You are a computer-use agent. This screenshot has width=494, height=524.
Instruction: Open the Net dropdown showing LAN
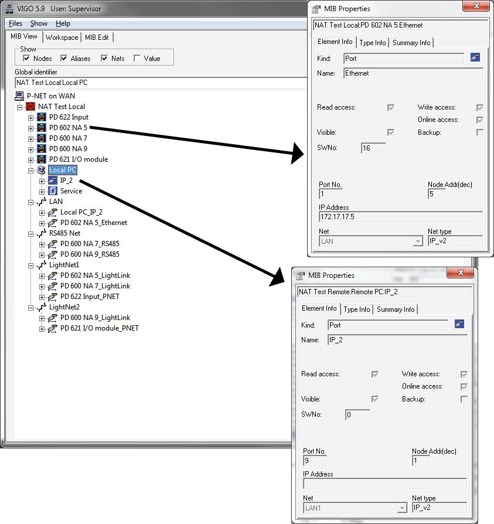click(418, 241)
